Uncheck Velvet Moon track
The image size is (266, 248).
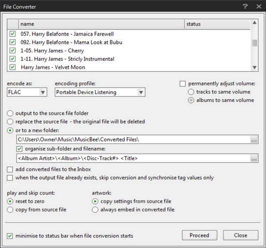[12, 67]
